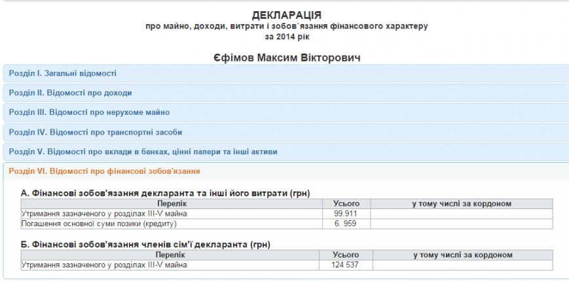Click heading 'А. Фінансові зобов'язання декларанта'
Viewport: 569px width, 281px height.
pyautogui.click(x=166, y=193)
